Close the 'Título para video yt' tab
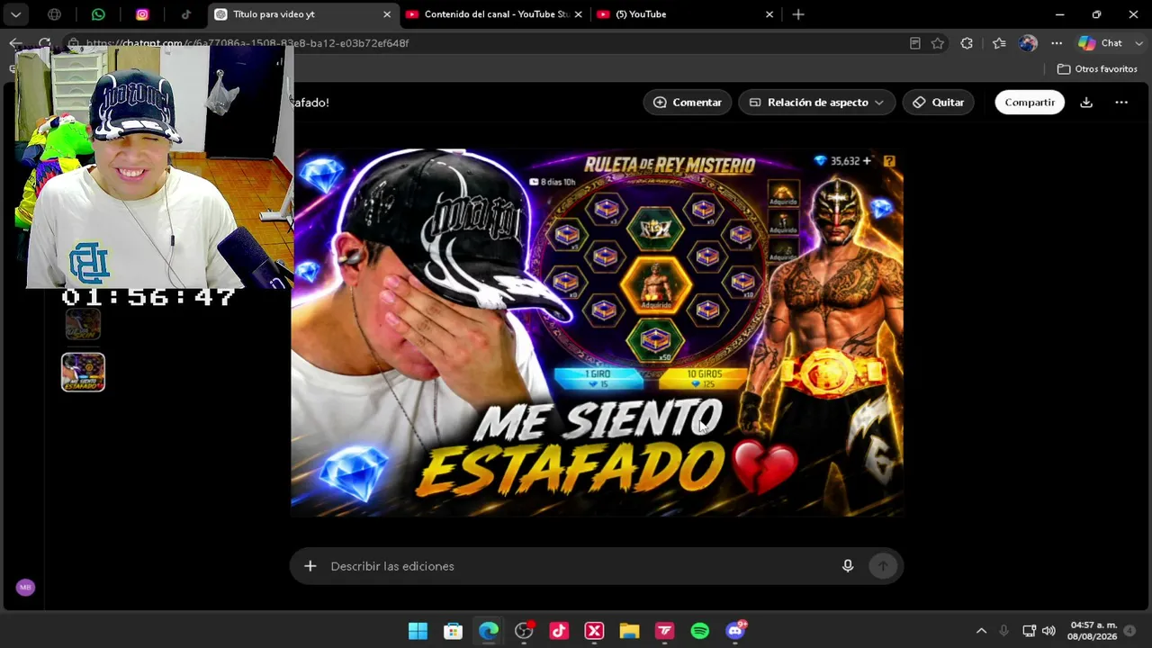This screenshot has width=1152, height=648. point(387,14)
